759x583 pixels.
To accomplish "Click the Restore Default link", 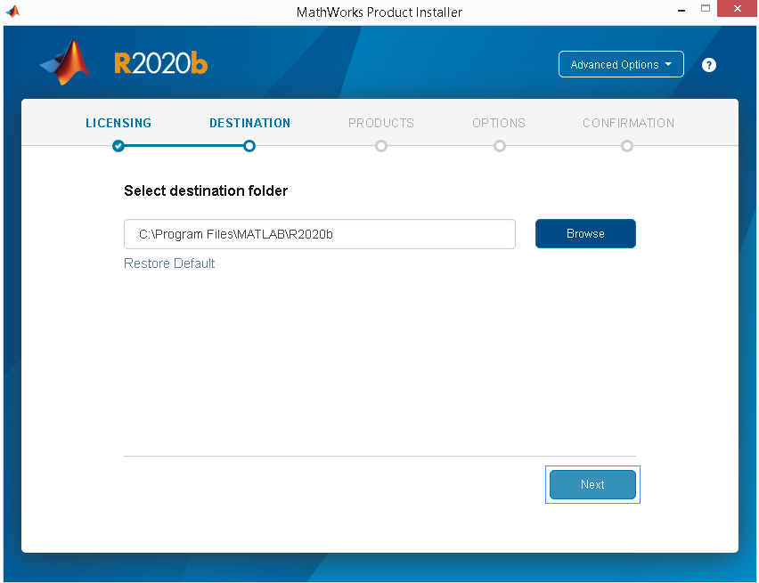I will 169,263.
